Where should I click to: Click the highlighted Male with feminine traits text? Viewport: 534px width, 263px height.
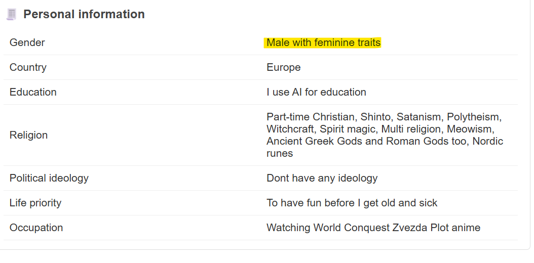pyautogui.click(x=323, y=42)
